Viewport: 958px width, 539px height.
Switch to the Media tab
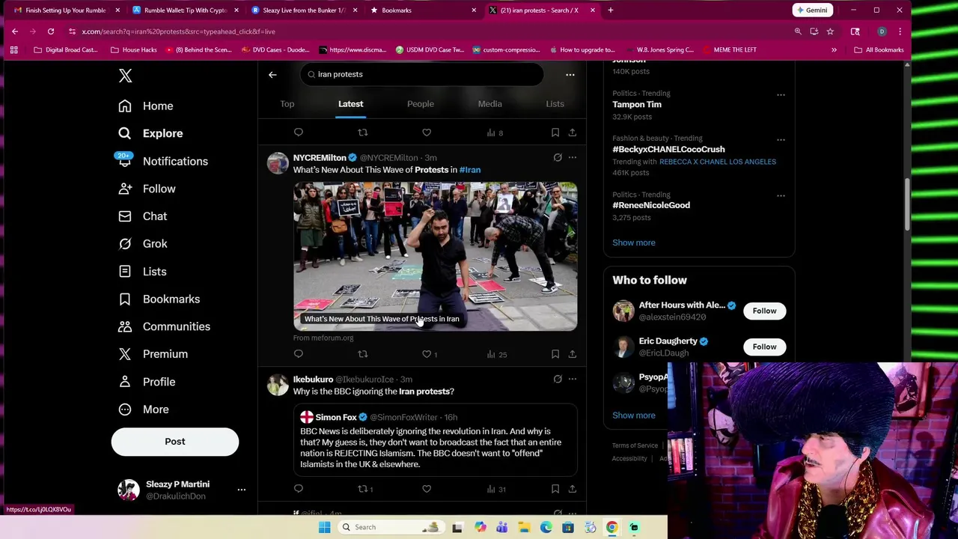[490, 104]
